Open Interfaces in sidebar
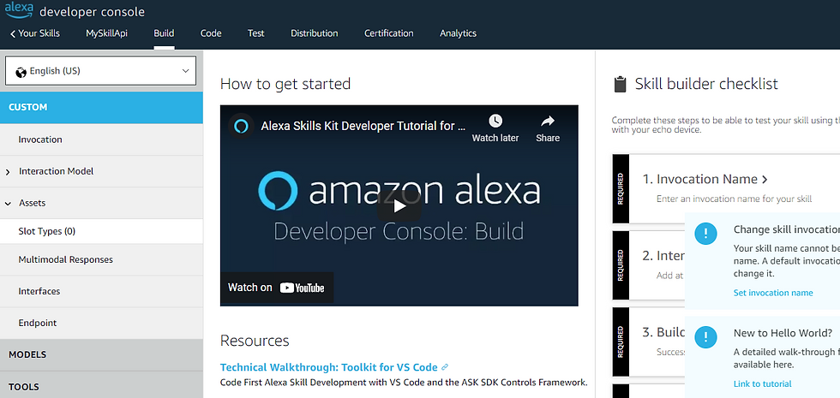The image size is (840, 398). (x=101, y=292)
